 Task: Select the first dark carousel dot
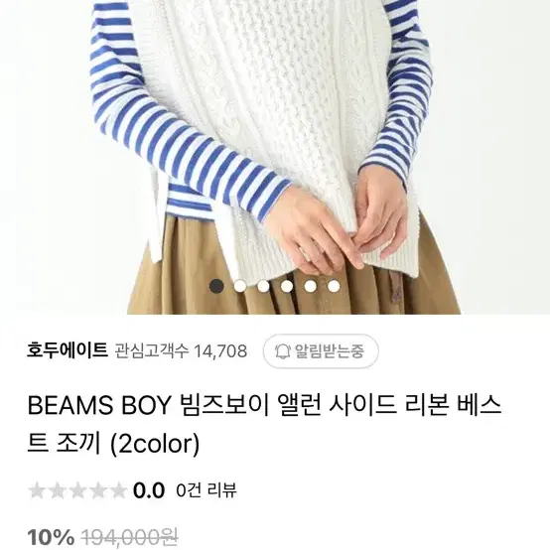pos(216,286)
